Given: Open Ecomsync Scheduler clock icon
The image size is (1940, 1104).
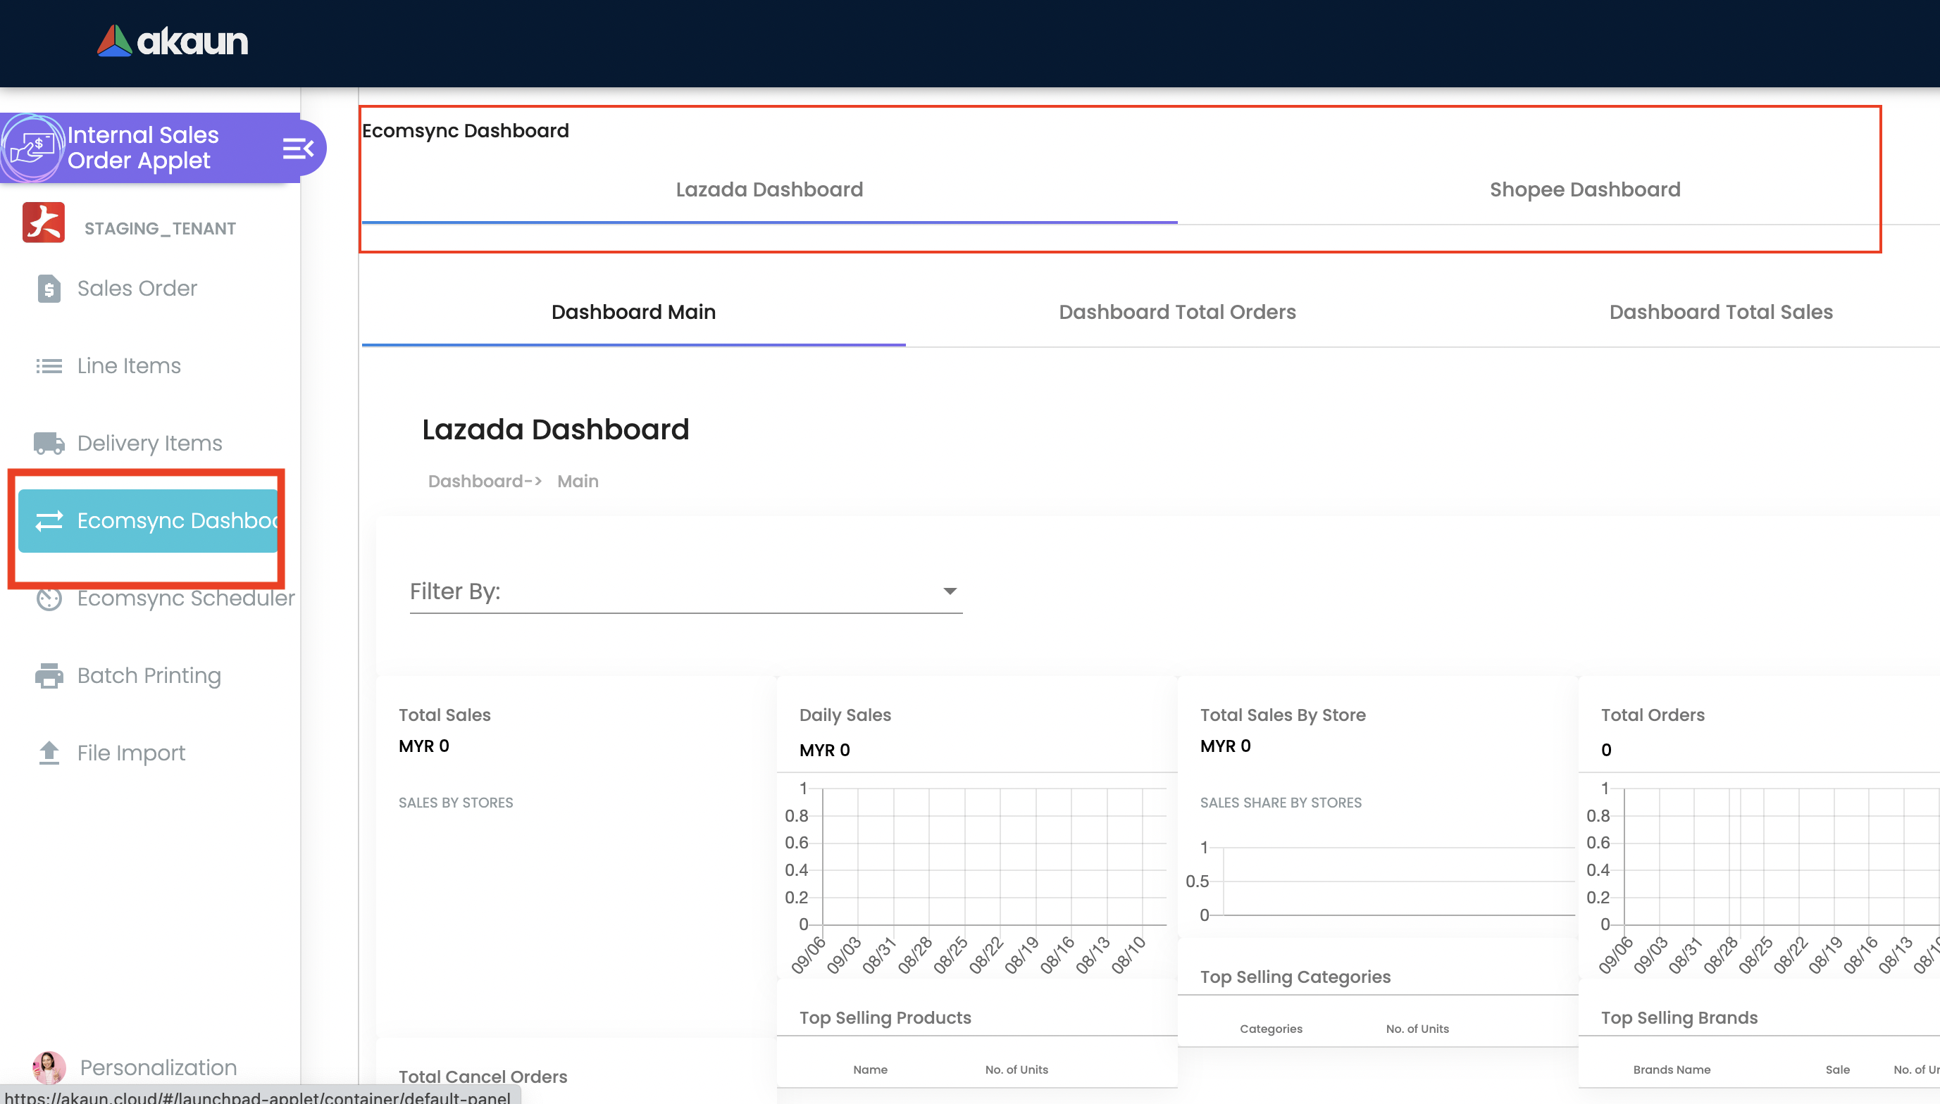Looking at the screenshot, I should [x=49, y=599].
